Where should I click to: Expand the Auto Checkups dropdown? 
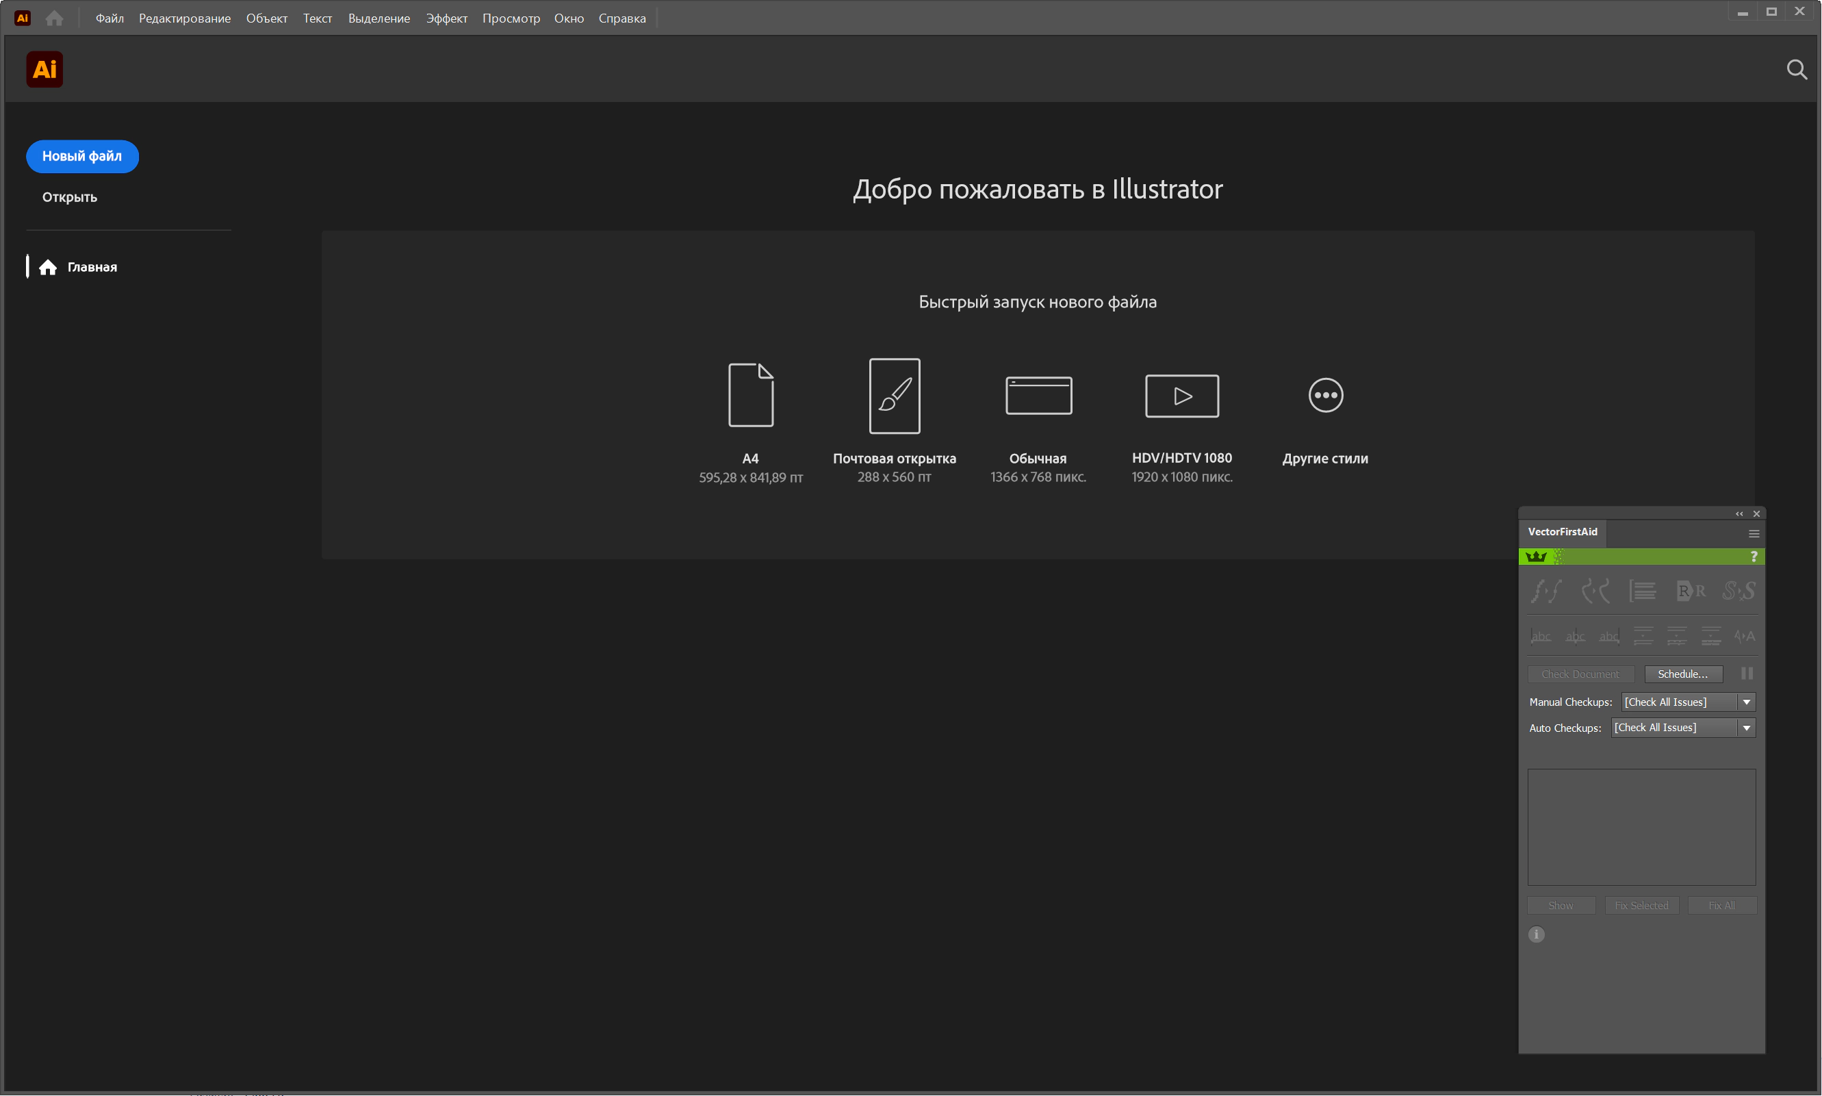coord(1746,728)
